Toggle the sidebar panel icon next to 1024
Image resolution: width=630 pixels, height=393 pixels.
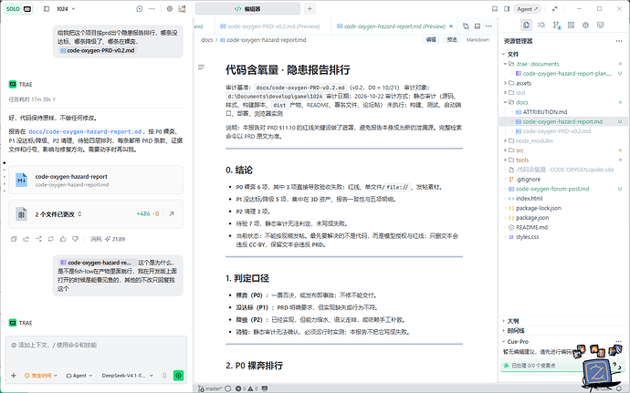tap(47, 8)
